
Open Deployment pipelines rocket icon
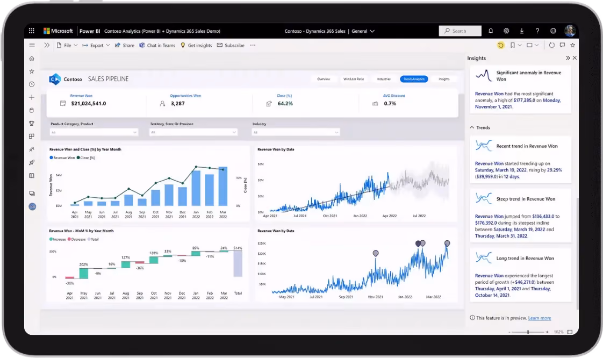(x=32, y=162)
